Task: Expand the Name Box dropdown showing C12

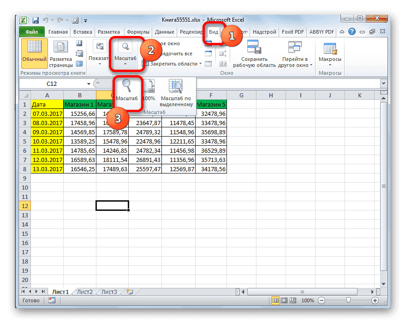Action: point(89,84)
